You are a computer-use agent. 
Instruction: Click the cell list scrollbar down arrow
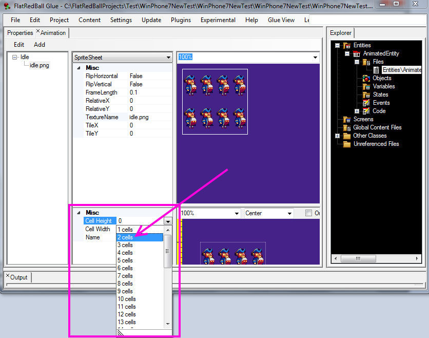(167, 324)
